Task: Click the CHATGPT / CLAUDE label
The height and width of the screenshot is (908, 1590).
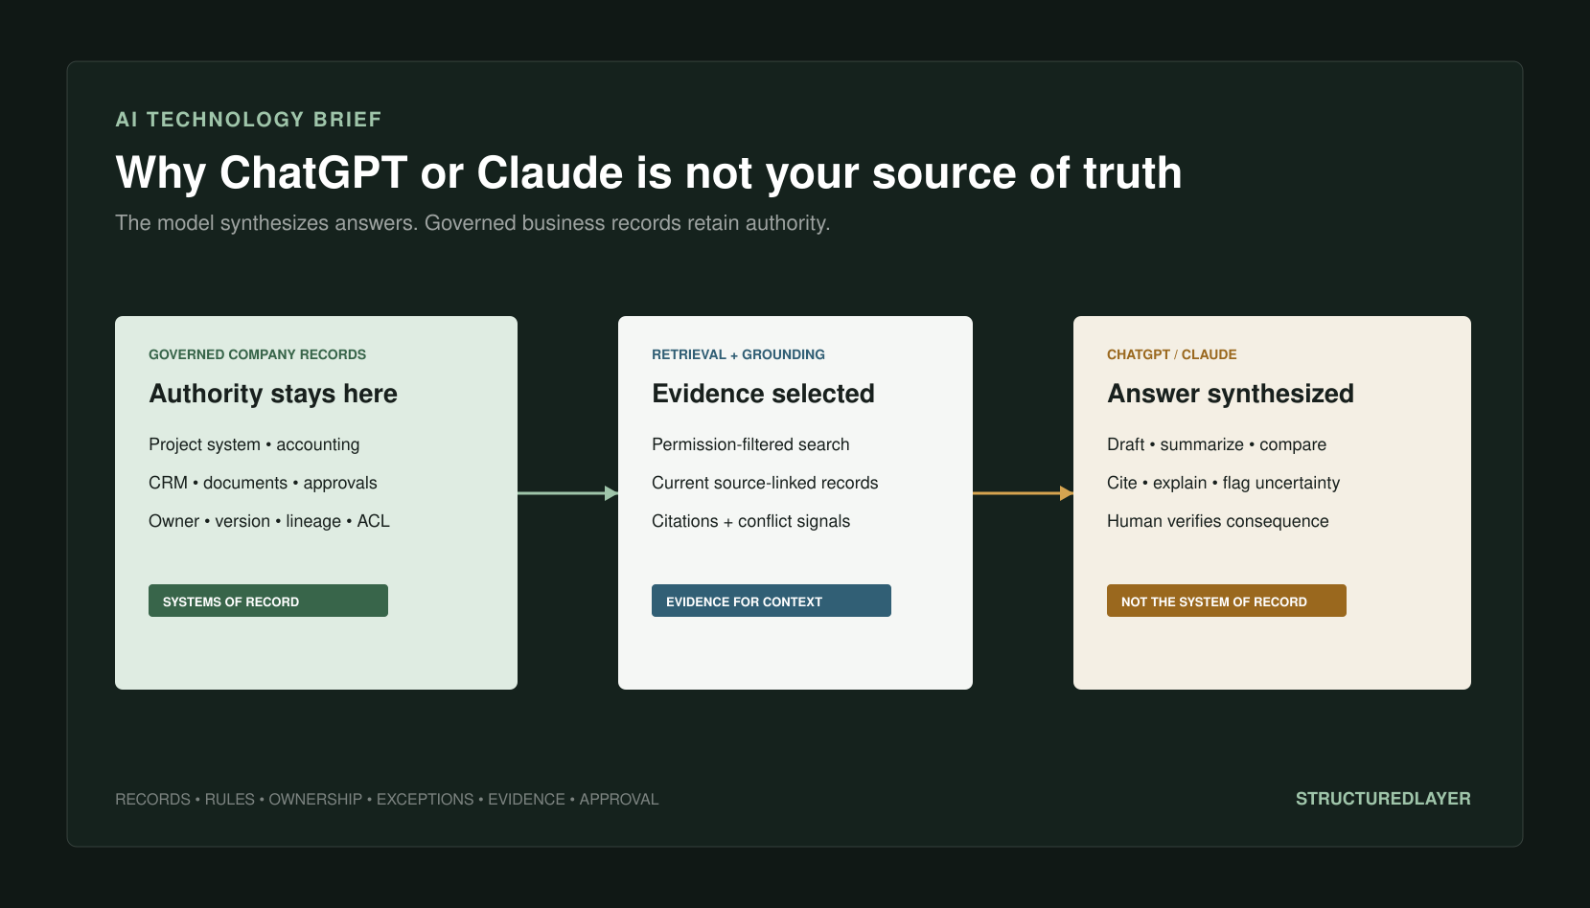Action: [1171, 354]
